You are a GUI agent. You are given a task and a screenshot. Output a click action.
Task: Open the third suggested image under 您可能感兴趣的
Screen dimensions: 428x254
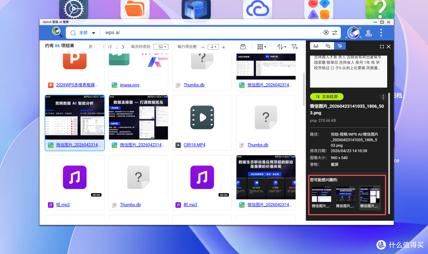pyautogui.click(x=370, y=197)
